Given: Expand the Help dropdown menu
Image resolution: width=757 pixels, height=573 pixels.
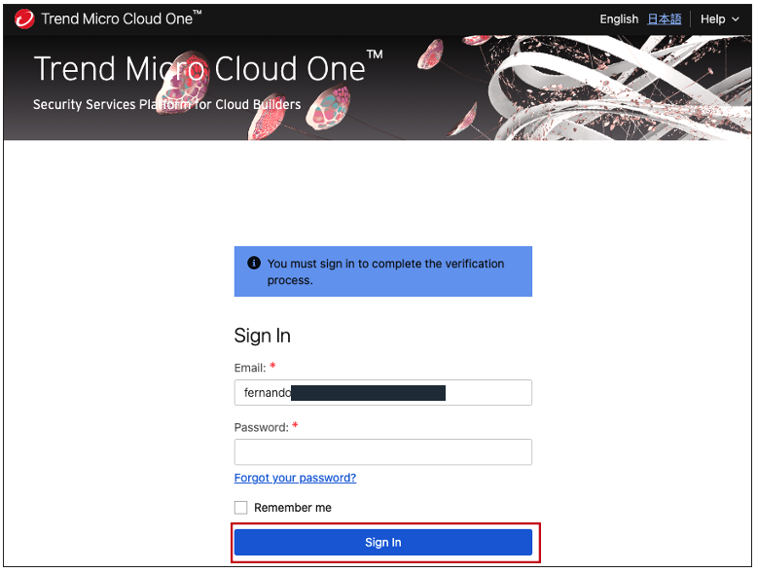Looking at the screenshot, I should click(720, 19).
